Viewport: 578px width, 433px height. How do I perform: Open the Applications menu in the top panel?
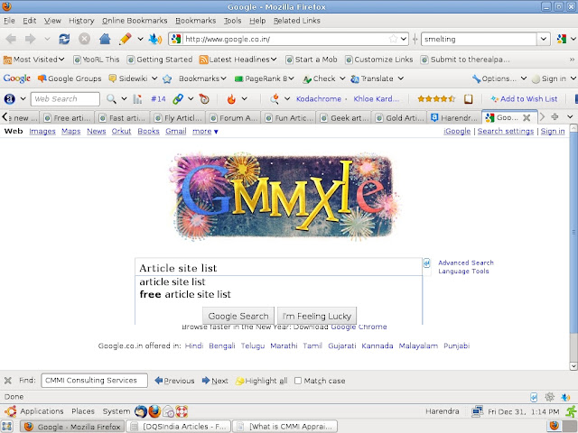pyautogui.click(x=42, y=411)
